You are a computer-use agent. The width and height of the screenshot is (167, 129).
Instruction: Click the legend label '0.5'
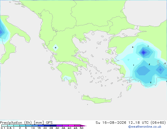(9, 128)
